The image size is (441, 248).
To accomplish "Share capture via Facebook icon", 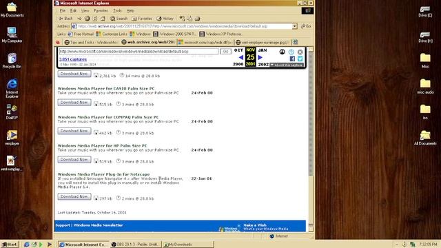I will pyautogui.click(x=292, y=59).
